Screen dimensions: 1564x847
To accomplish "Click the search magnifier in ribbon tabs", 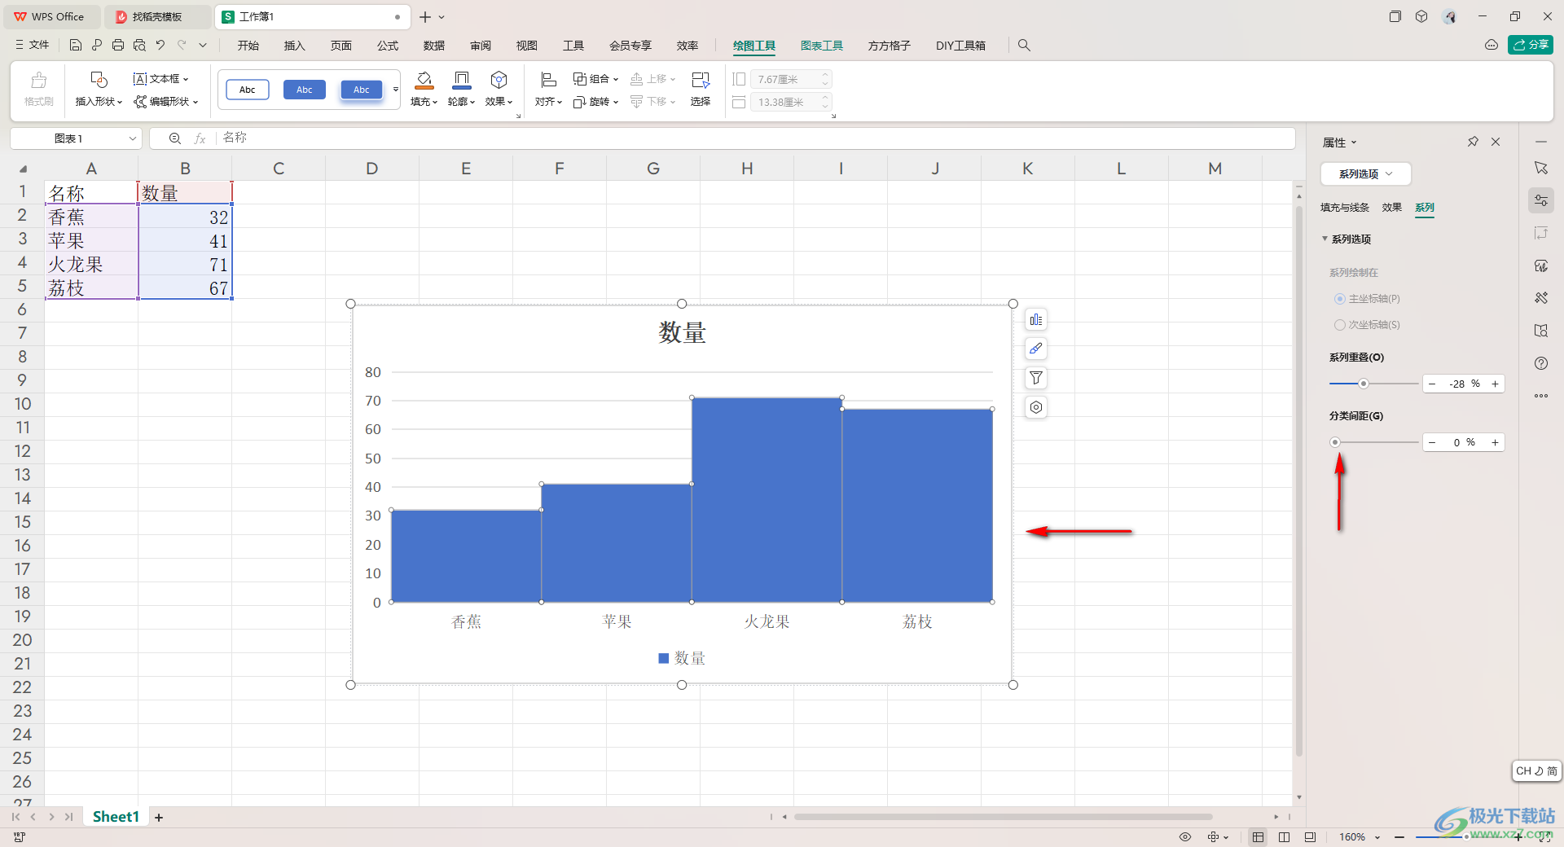I will (x=1024, y=46).
